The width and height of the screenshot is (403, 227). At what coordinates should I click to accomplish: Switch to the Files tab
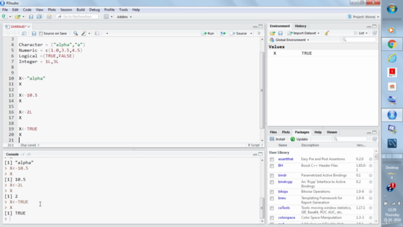(x=273, y=132)
